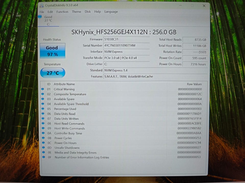Image resolution: width=245 pixels, height=183 pixels.
Task: Click the 27 °C temperature button
Action: click(53, 73)
